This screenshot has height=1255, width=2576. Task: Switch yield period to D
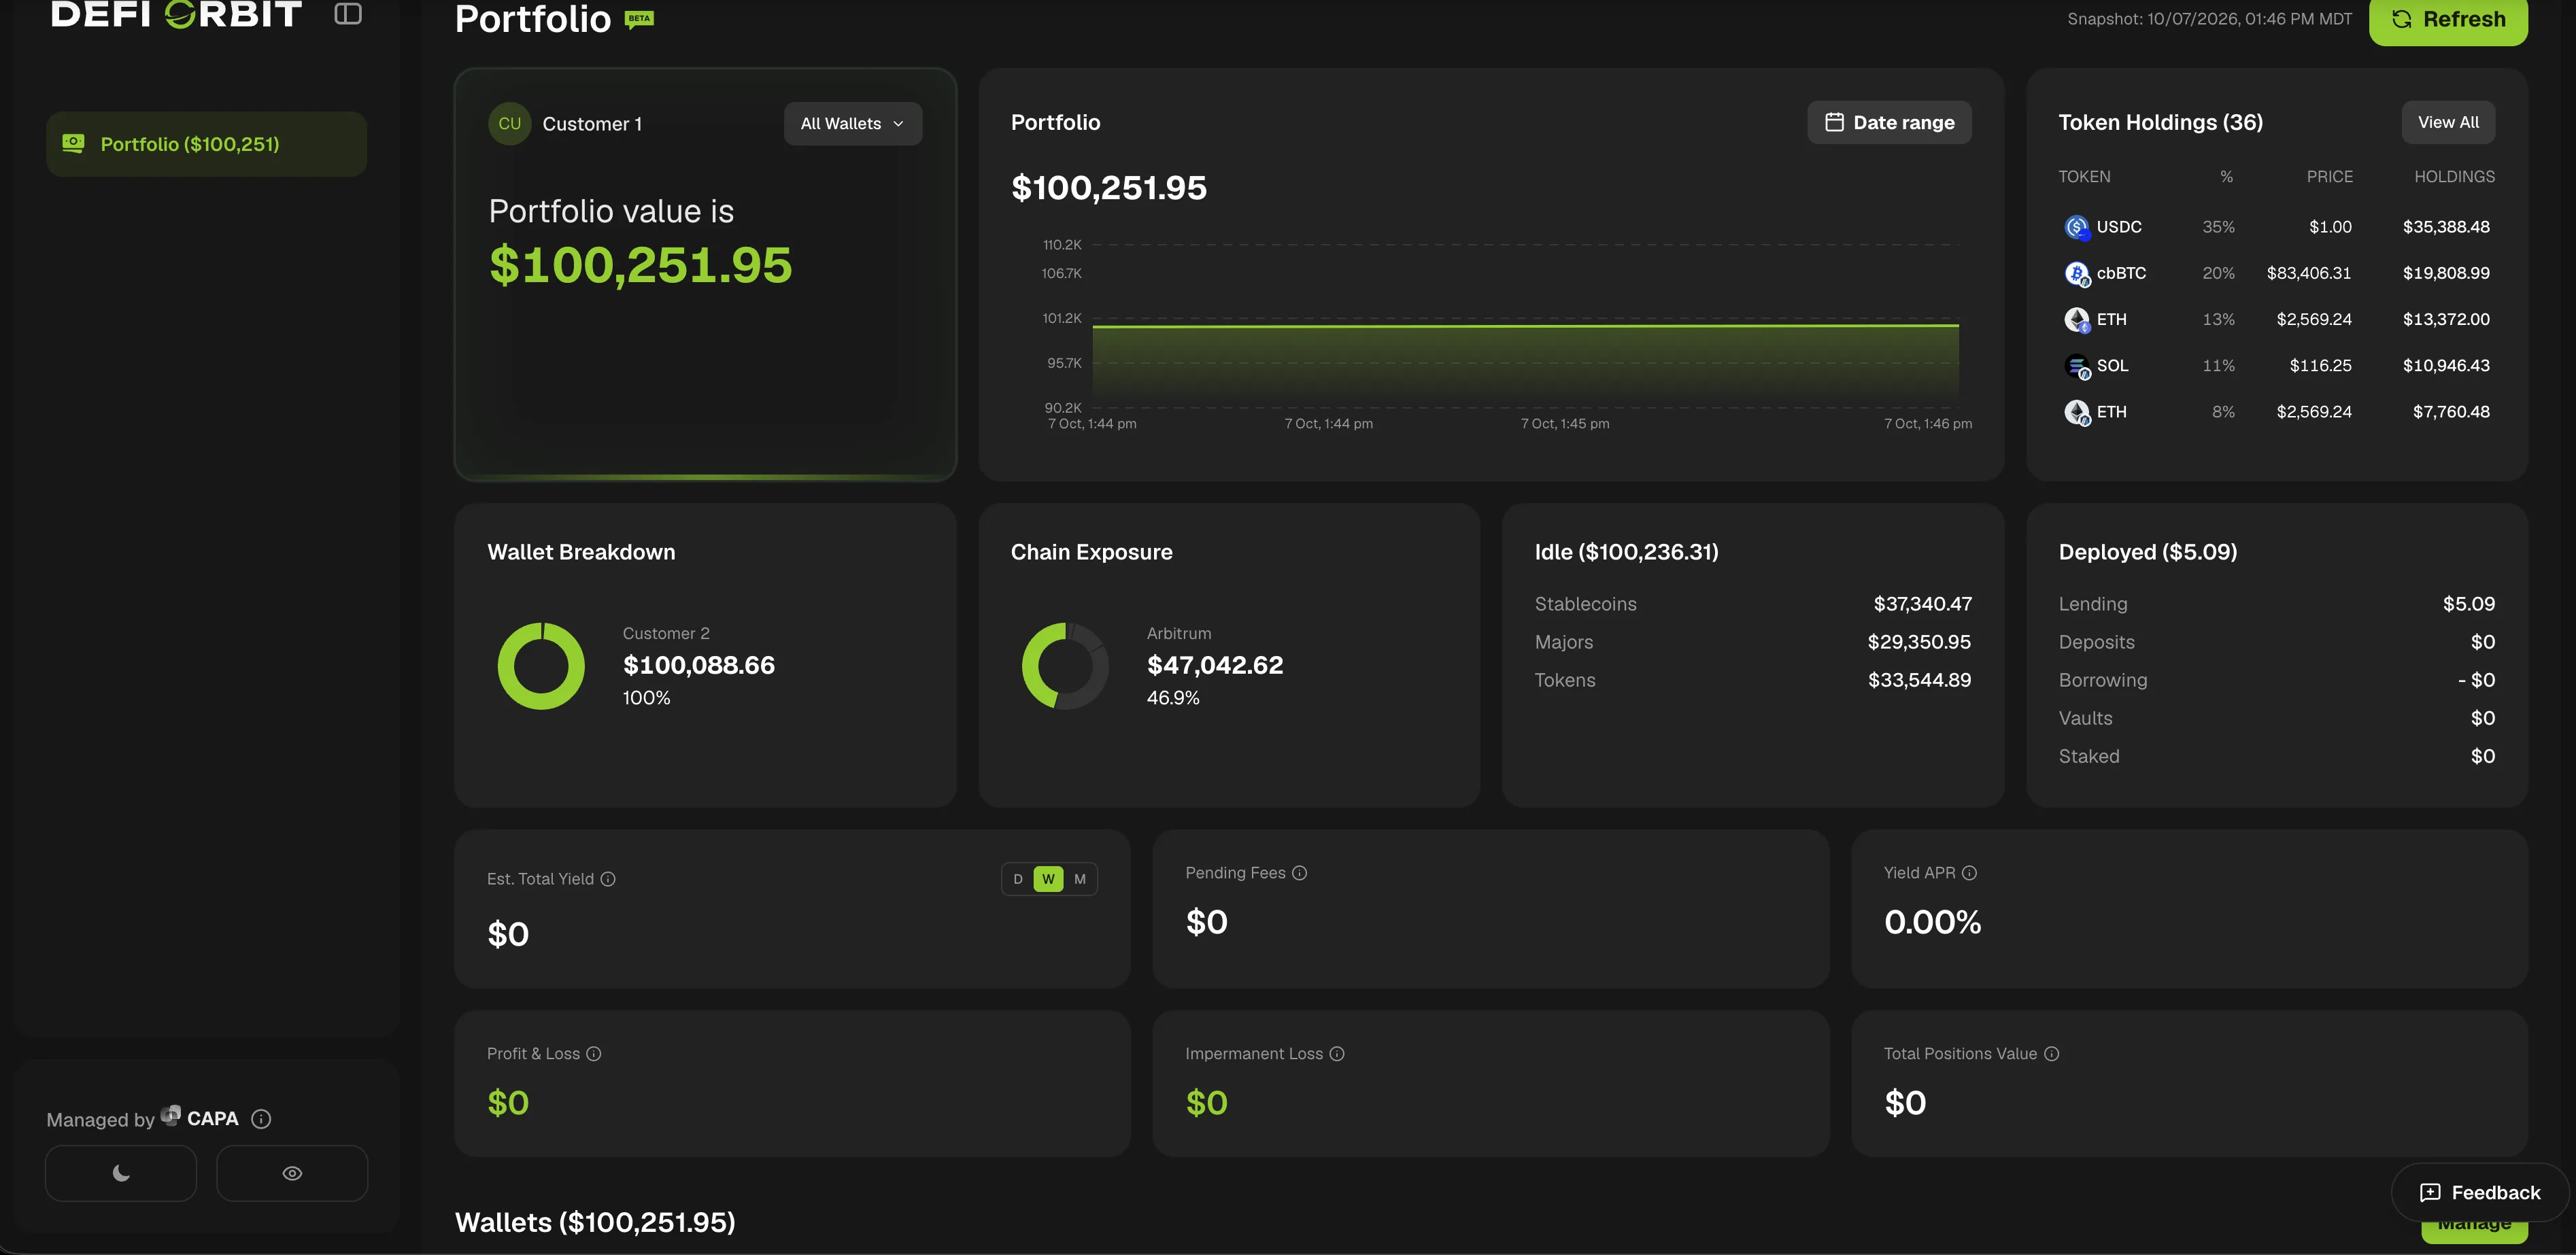pyautogui.click(x=1018, y=879)
